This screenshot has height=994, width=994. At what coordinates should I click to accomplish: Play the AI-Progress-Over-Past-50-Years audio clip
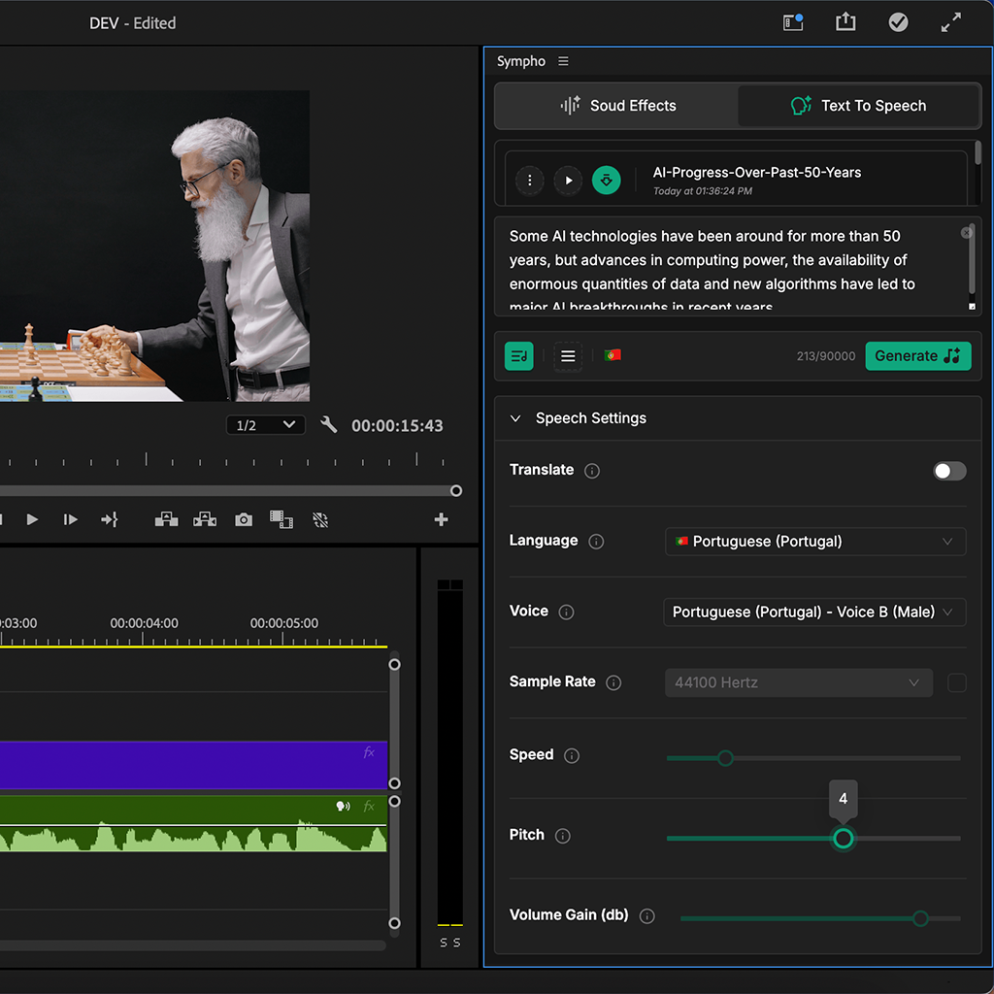pyautogui.click(x=568, y=180)
